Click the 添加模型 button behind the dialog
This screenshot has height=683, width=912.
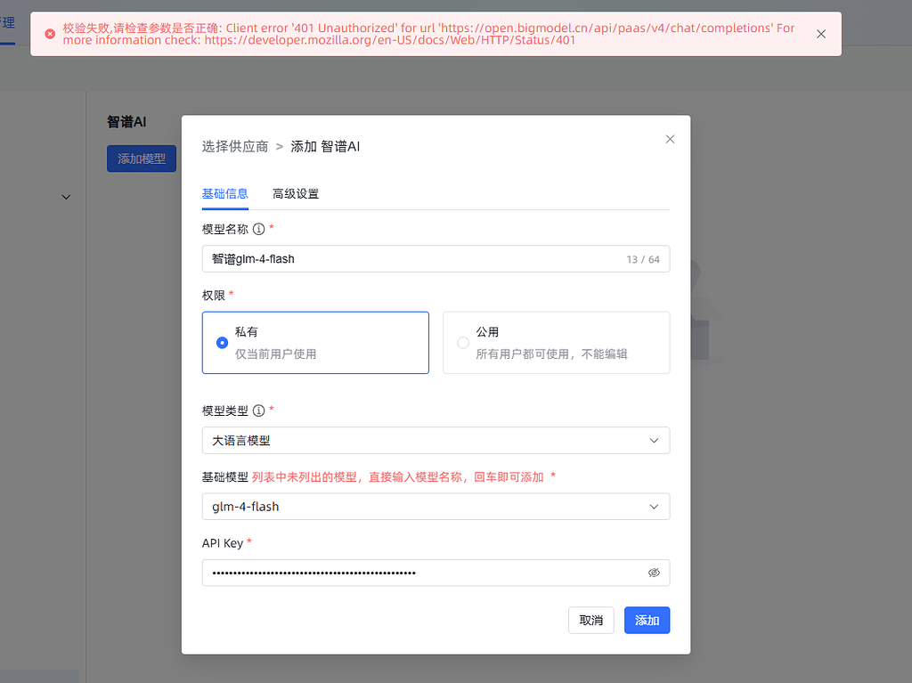pyautogui.click(x=142, y=159)
